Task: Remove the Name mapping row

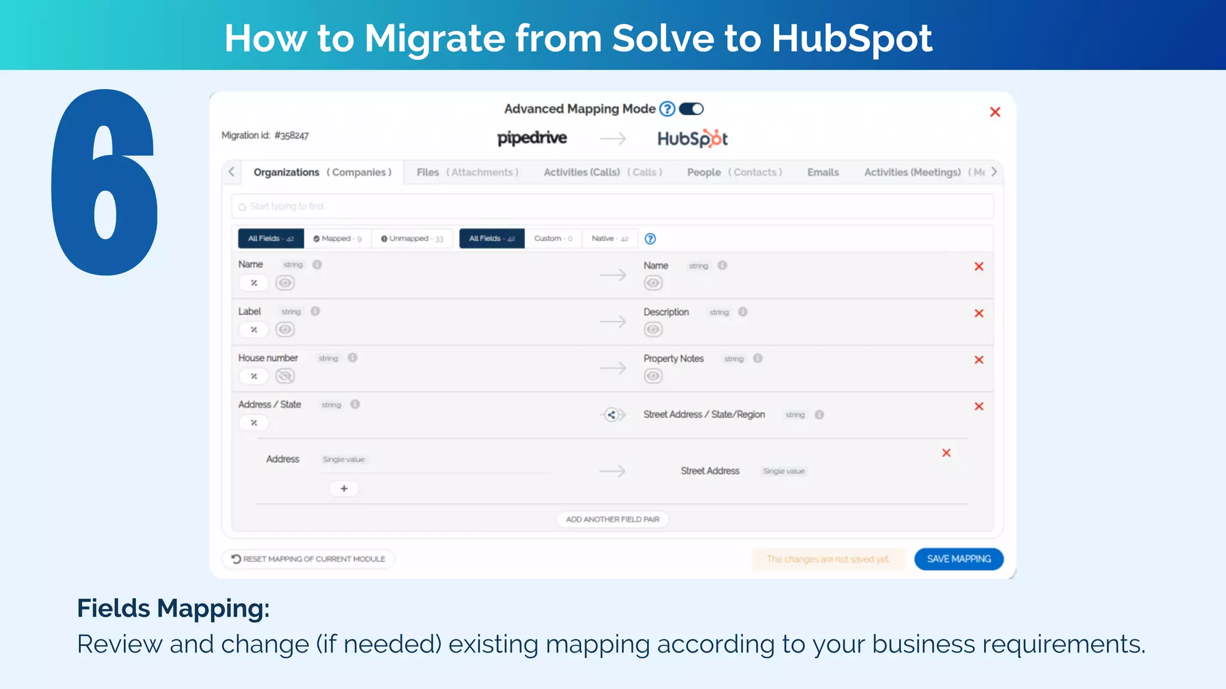Action: click(x=979, y=266)
